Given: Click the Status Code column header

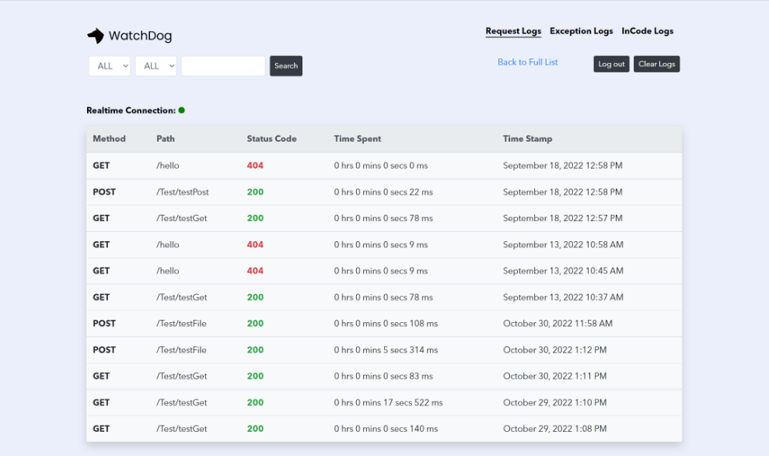Looking at the screenshot, I should tap(271, 139).
